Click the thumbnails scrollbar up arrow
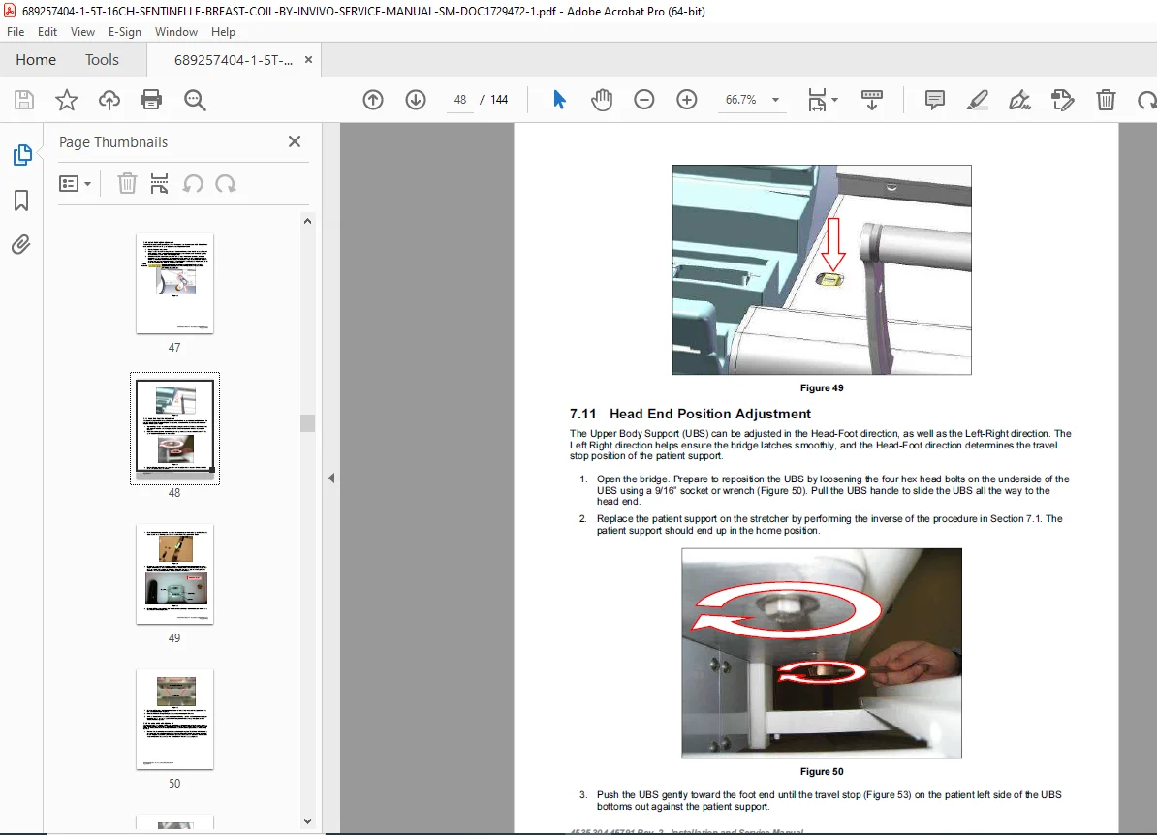Viewport: 1157px width, 835px height. pyautogui.click(x=308, y=221)
